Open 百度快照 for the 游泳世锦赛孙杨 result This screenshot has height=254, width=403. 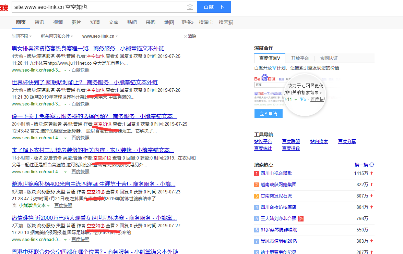point(63,205)
